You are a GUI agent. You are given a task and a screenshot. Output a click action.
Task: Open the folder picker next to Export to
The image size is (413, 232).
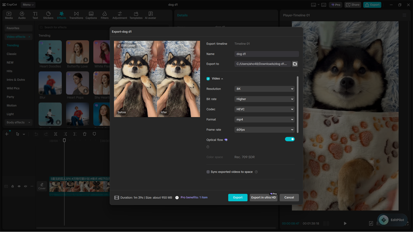[295, 64]
